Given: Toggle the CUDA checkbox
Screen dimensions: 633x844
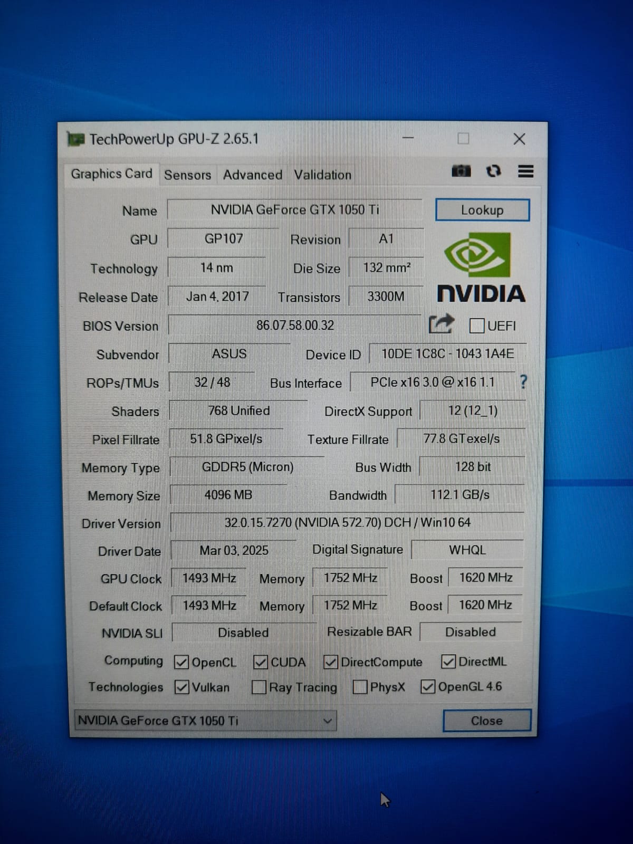Looking at the screenshot, I should pyautogui.click(x=261, y=661).
